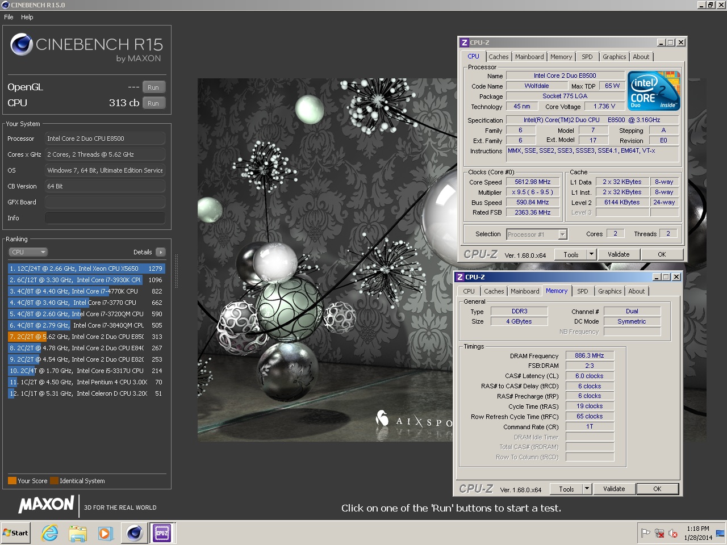Open the Help menu in Cinebench
Viewport: 727px width, 545px height.
27,17
